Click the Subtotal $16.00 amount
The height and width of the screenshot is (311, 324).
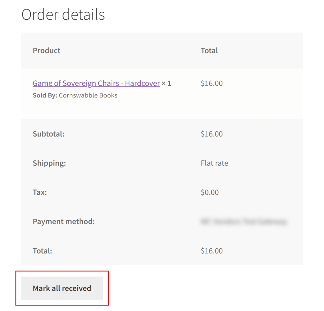(x=212, y=134)
